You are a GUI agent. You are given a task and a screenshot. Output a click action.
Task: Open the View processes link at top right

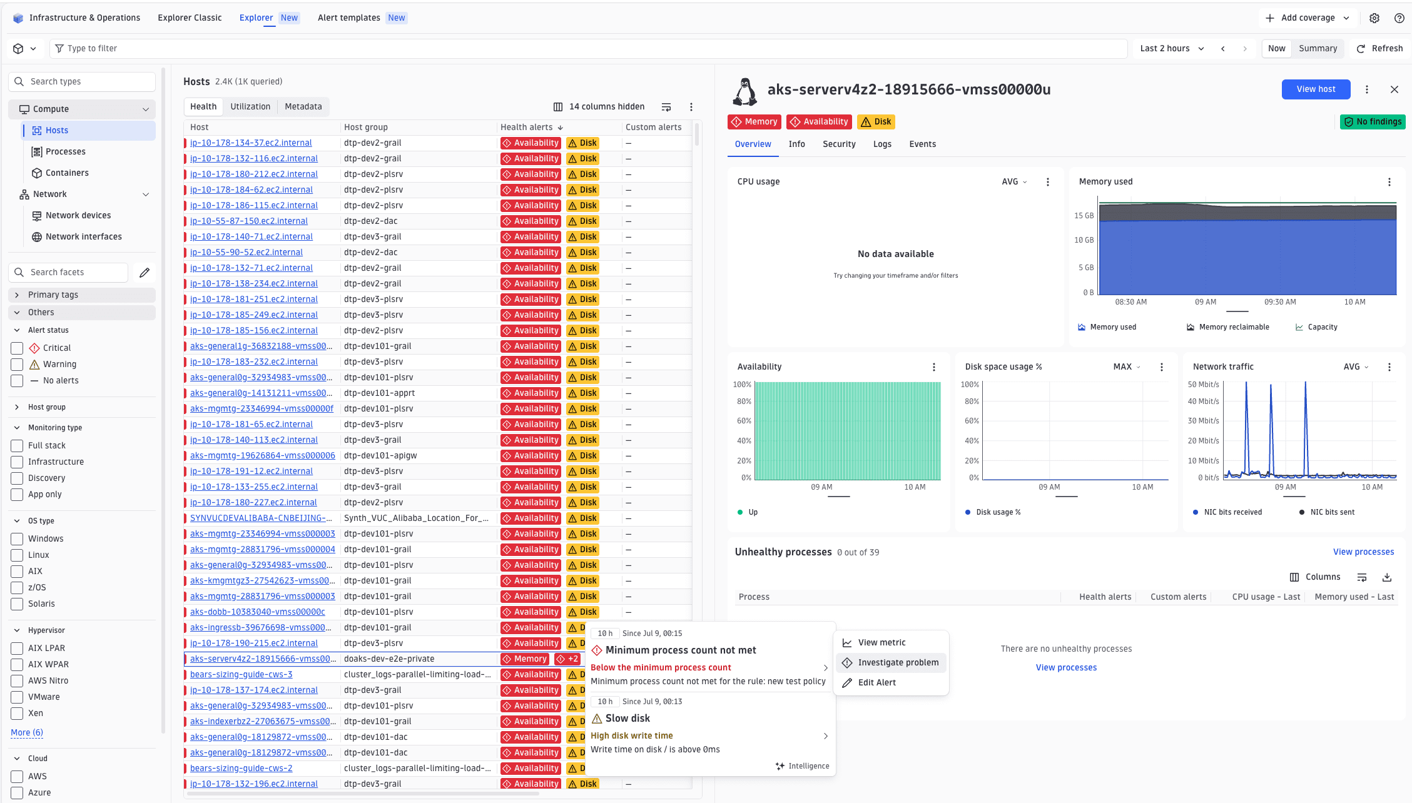[1363, 552]
